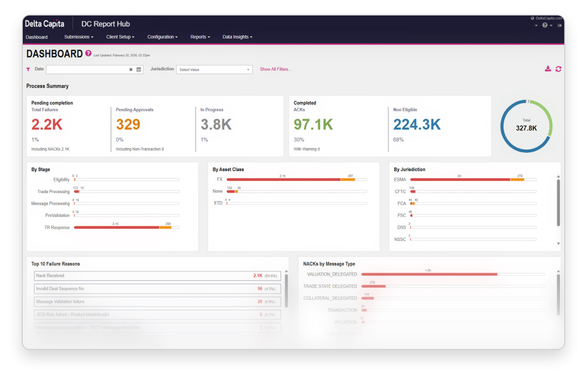Go to the Dashboard nav tab
Image resolution: width=587 pixels, height=379 pixels.
click(x=37, y=37)
